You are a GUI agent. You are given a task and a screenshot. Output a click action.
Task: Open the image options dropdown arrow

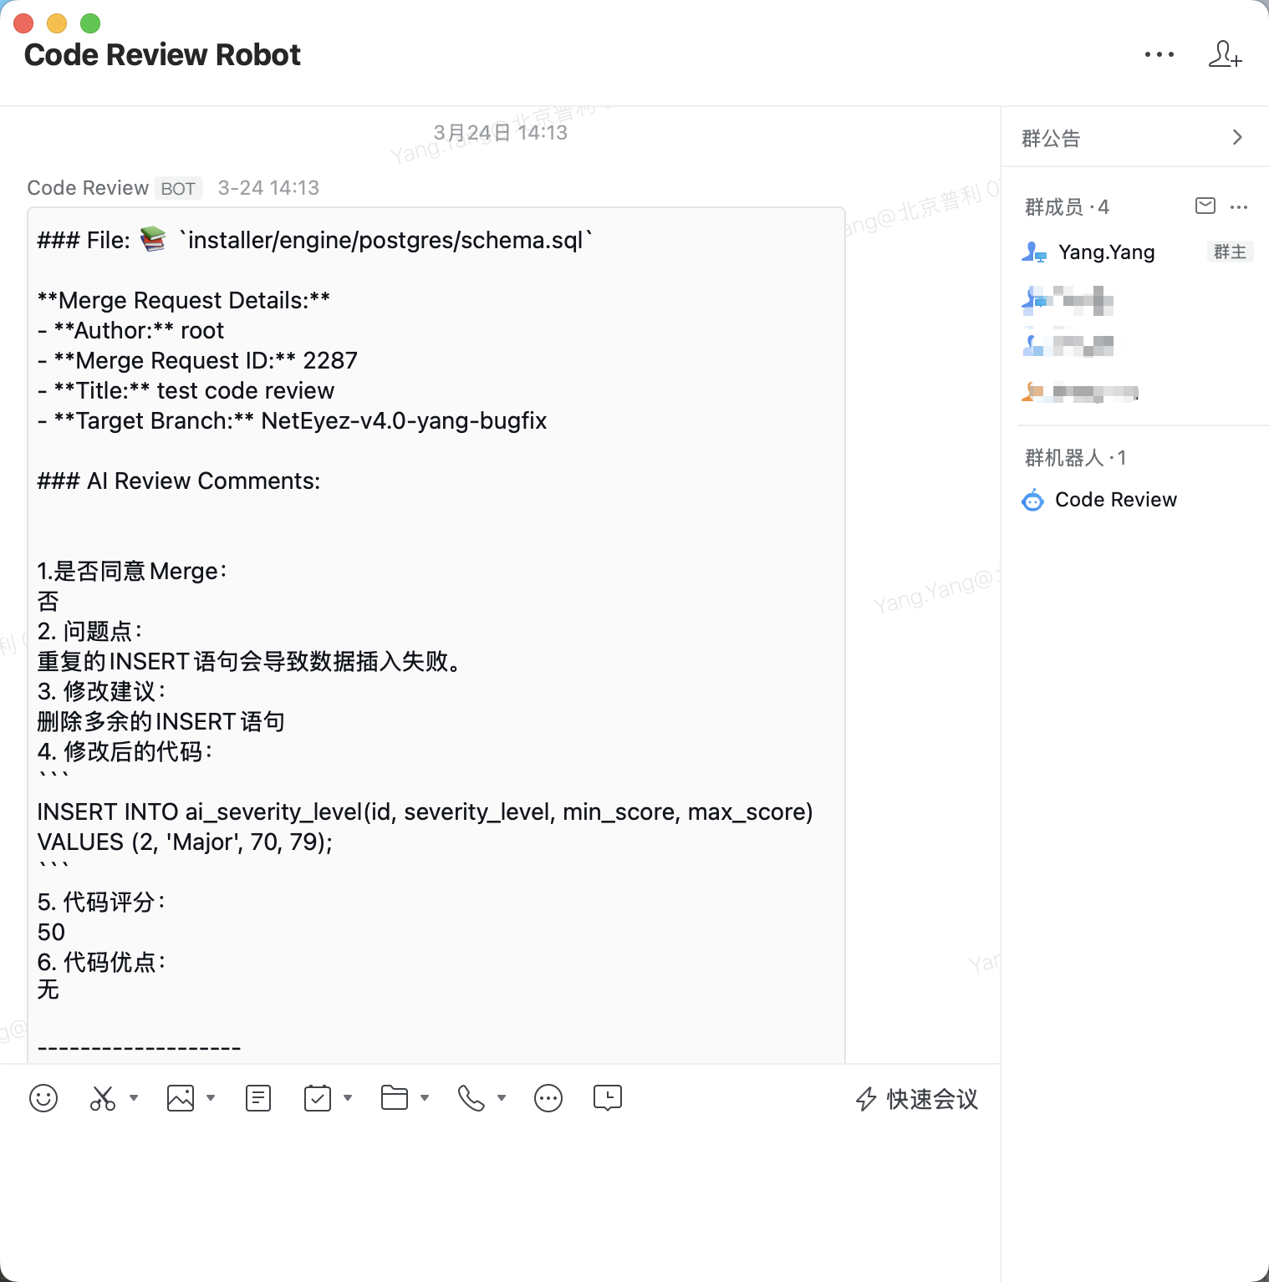point(211,1097)
